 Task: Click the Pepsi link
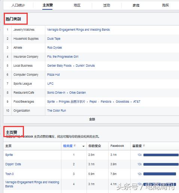(x=93, y=102)
